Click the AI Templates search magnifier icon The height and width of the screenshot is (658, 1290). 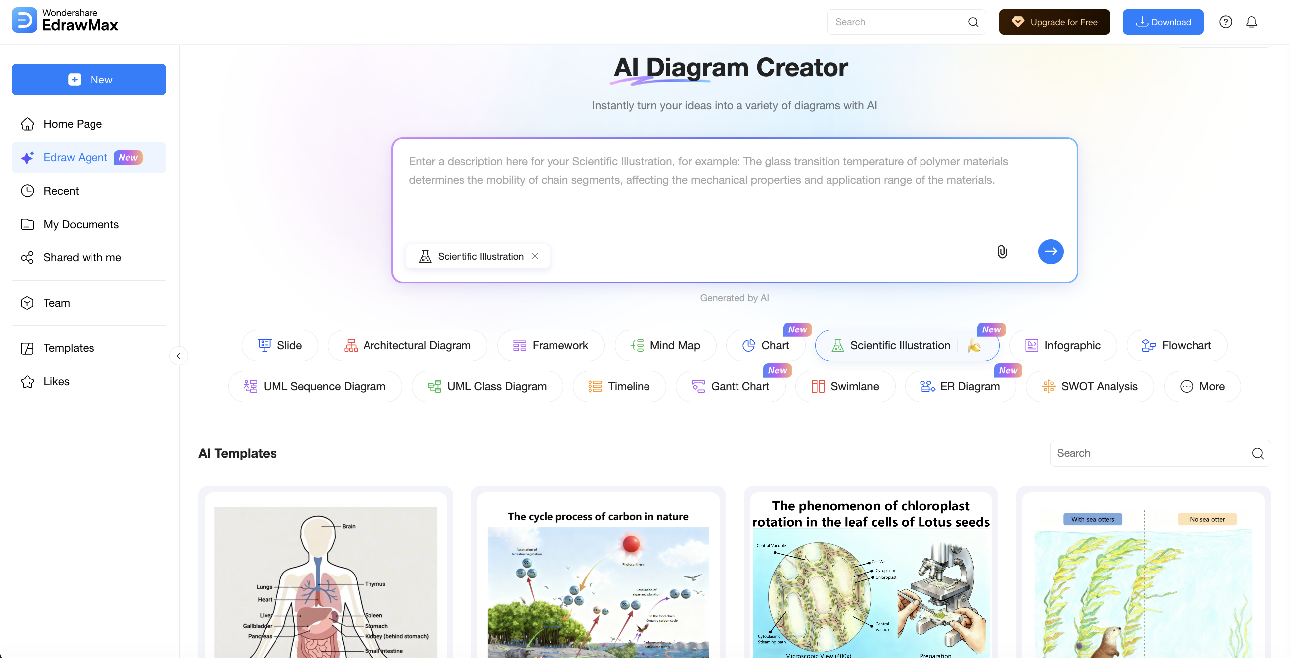pyautogui.click(x=1258, y=453)
